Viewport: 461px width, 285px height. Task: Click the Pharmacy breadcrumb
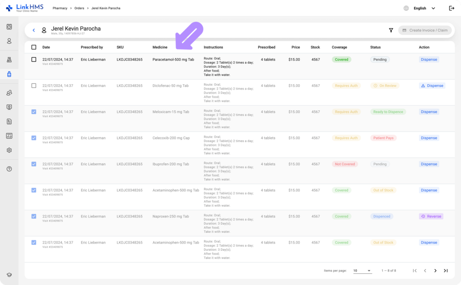[x=60, y=8]
